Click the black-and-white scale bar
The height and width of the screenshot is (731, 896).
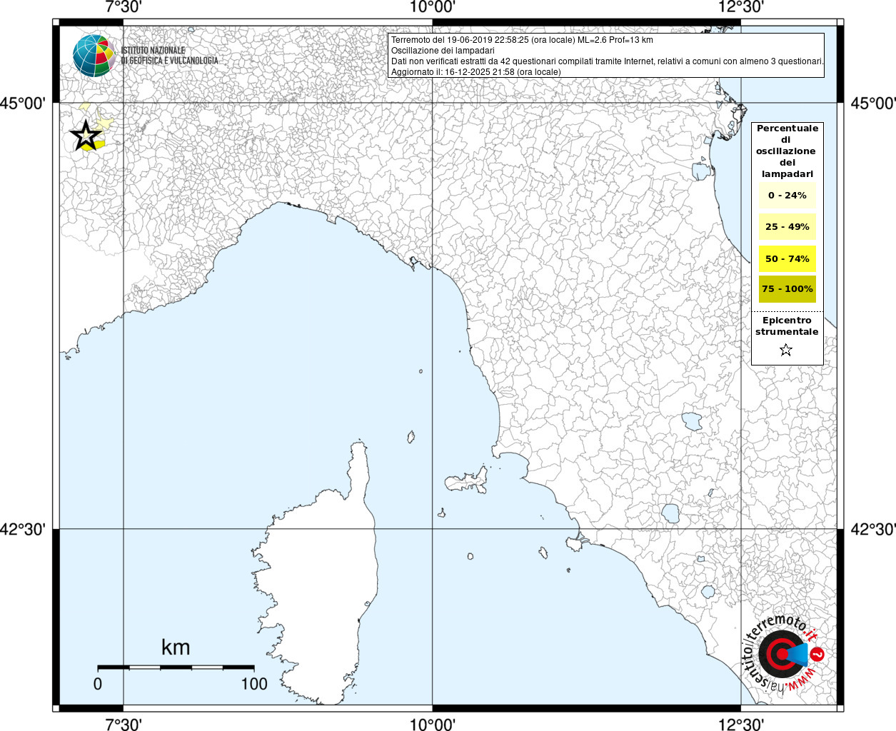(x=176, y=667)
